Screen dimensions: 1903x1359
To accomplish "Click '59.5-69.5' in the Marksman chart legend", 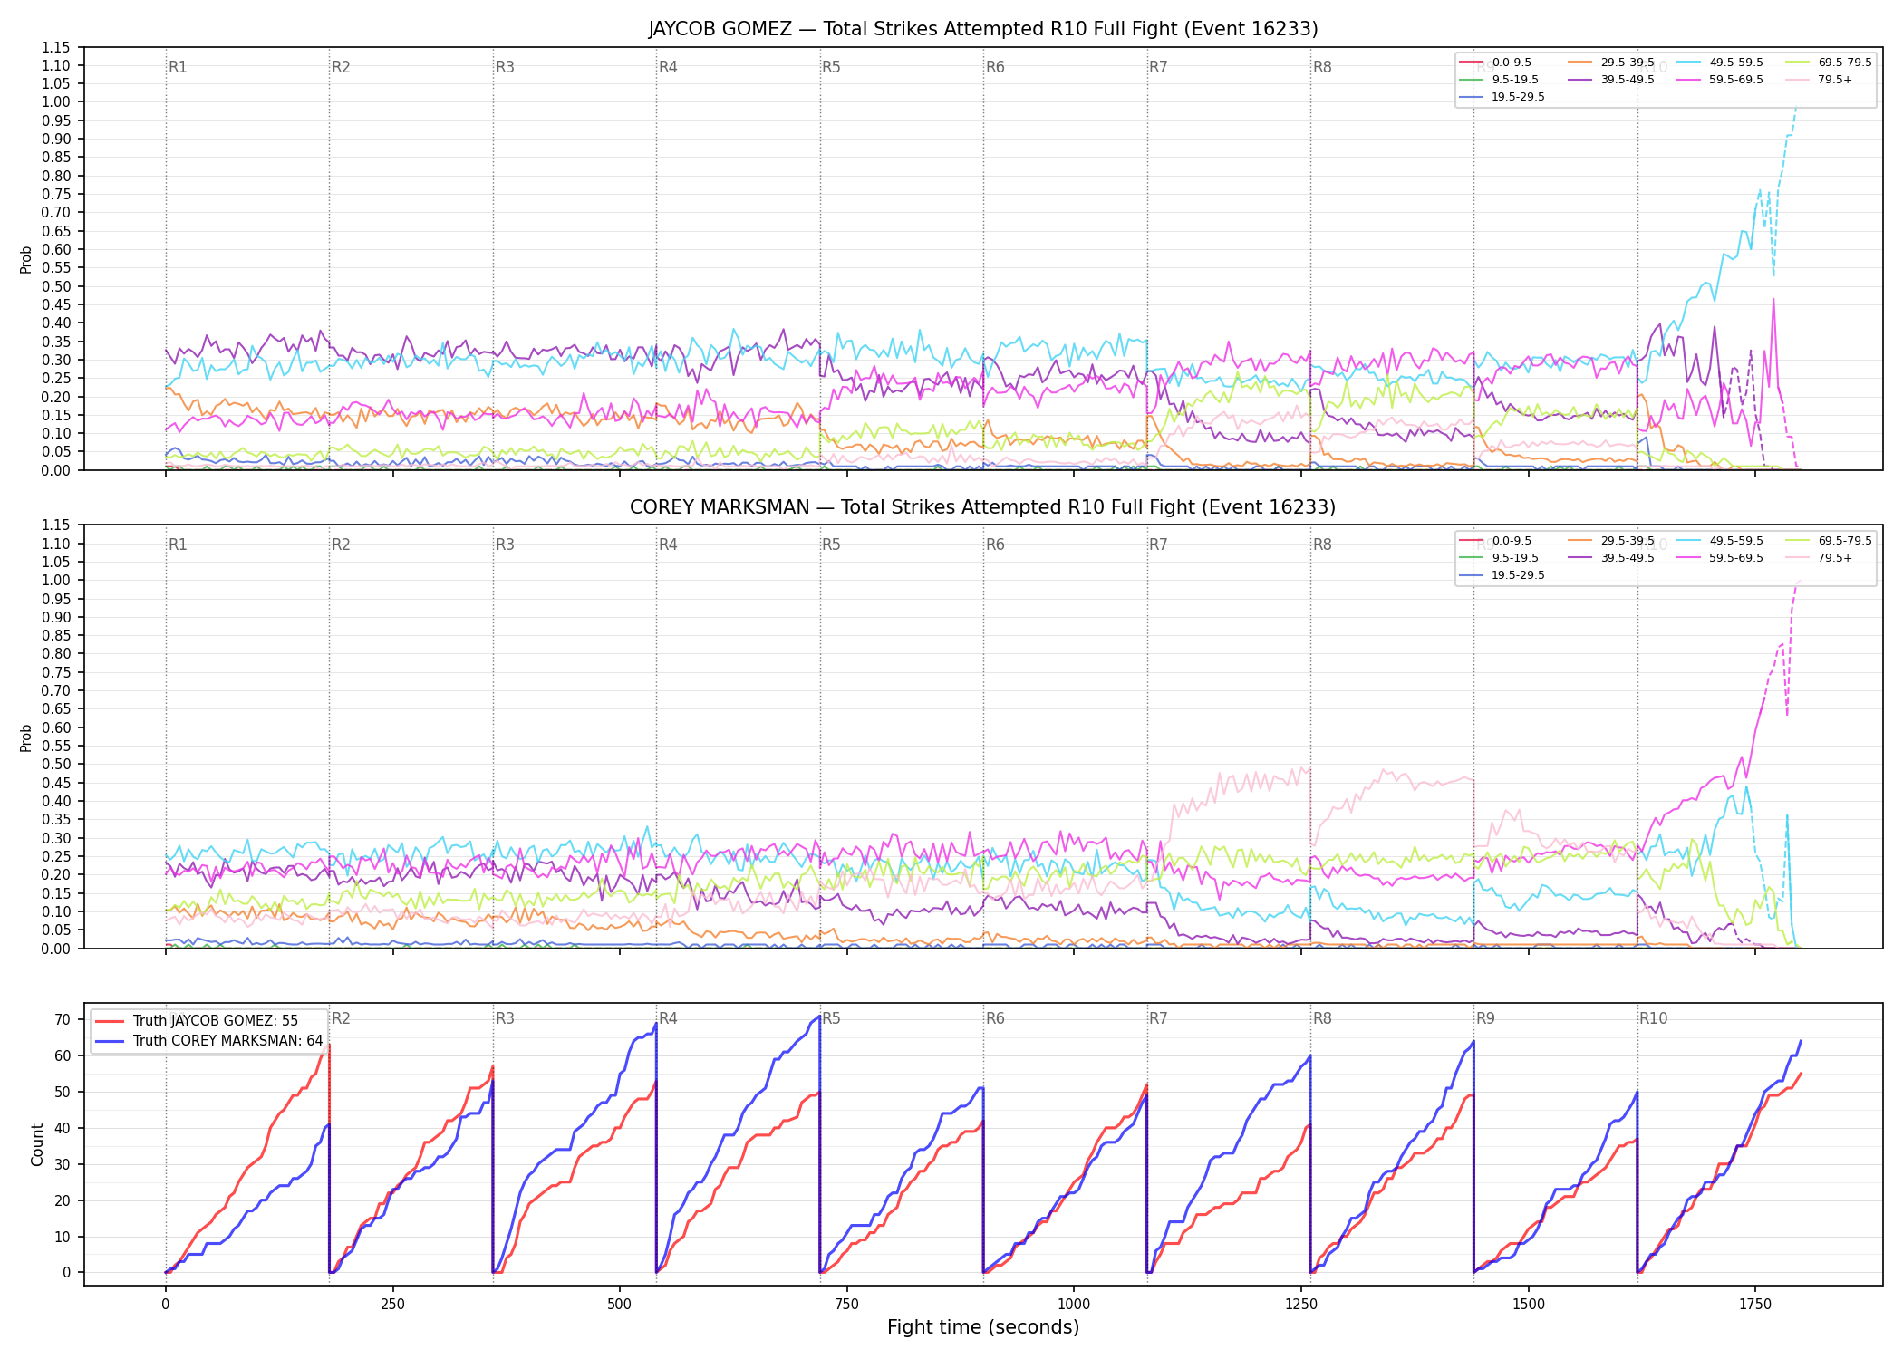I will point(1736,558).
